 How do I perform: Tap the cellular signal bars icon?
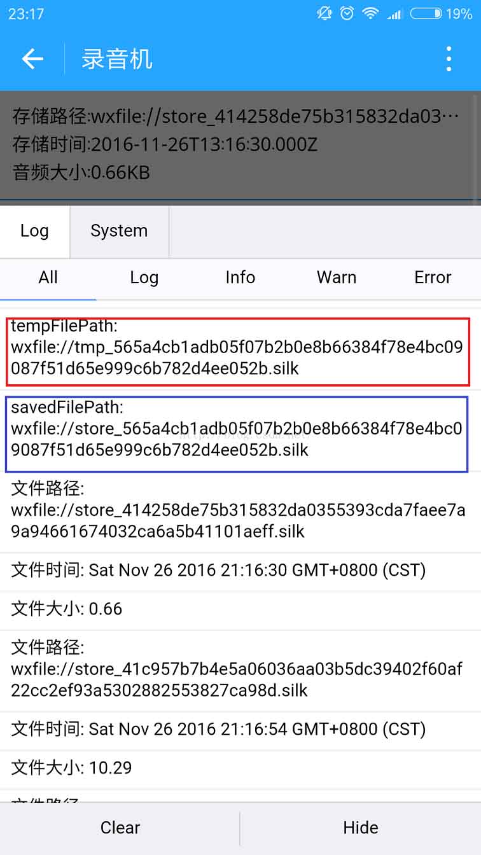(395, 13)
